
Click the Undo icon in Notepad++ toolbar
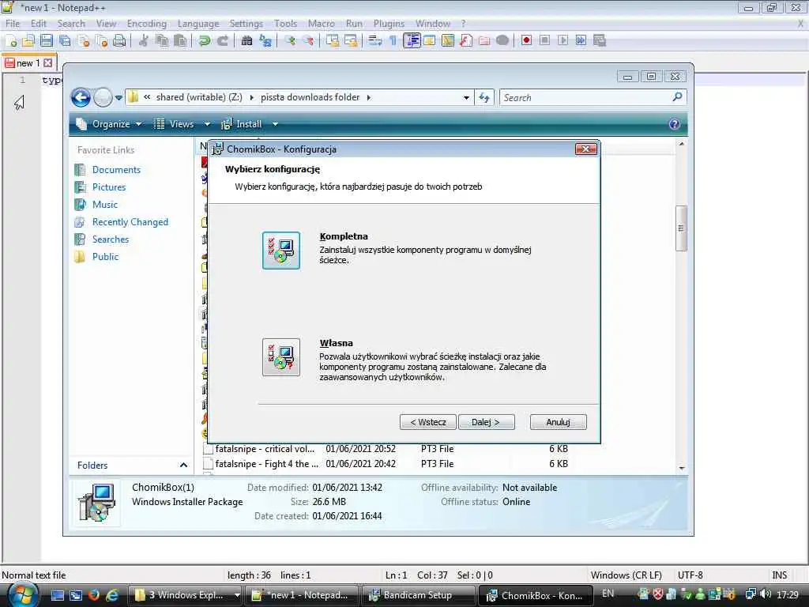click(x=205, y=41)
